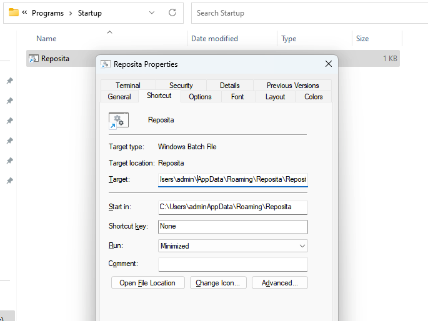Focus the Shortcut key field

tap(233, 227)
